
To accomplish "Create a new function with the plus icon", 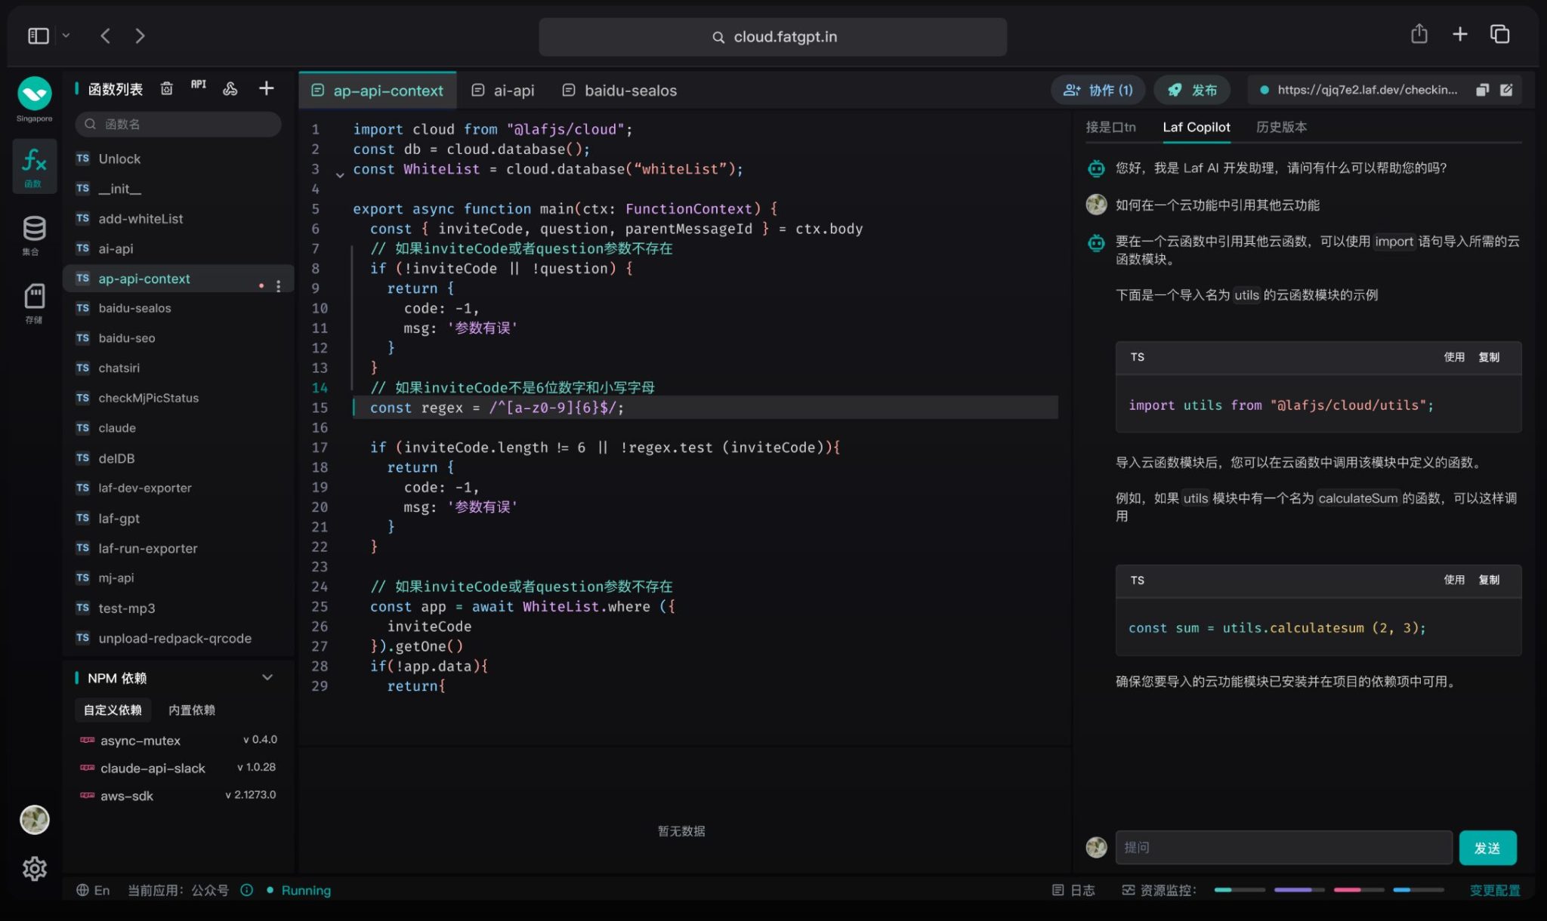I will click(266, 88).
